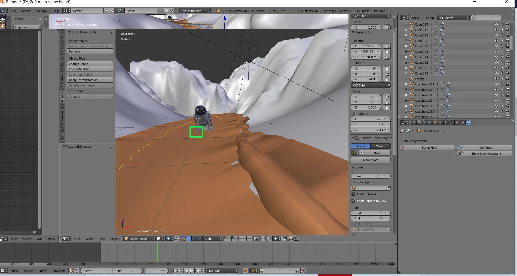517x276 pixels.
Task: Activate the rotate manipulator in viewport header
Action: pos(194,238)
